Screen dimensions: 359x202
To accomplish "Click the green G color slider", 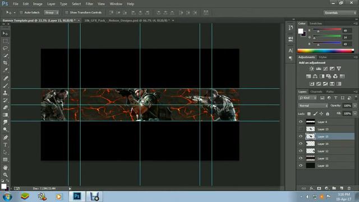I will pos(326,36).
